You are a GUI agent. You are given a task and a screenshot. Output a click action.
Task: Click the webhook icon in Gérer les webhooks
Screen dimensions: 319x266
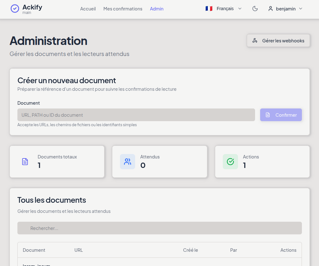(x=255, y=41)
